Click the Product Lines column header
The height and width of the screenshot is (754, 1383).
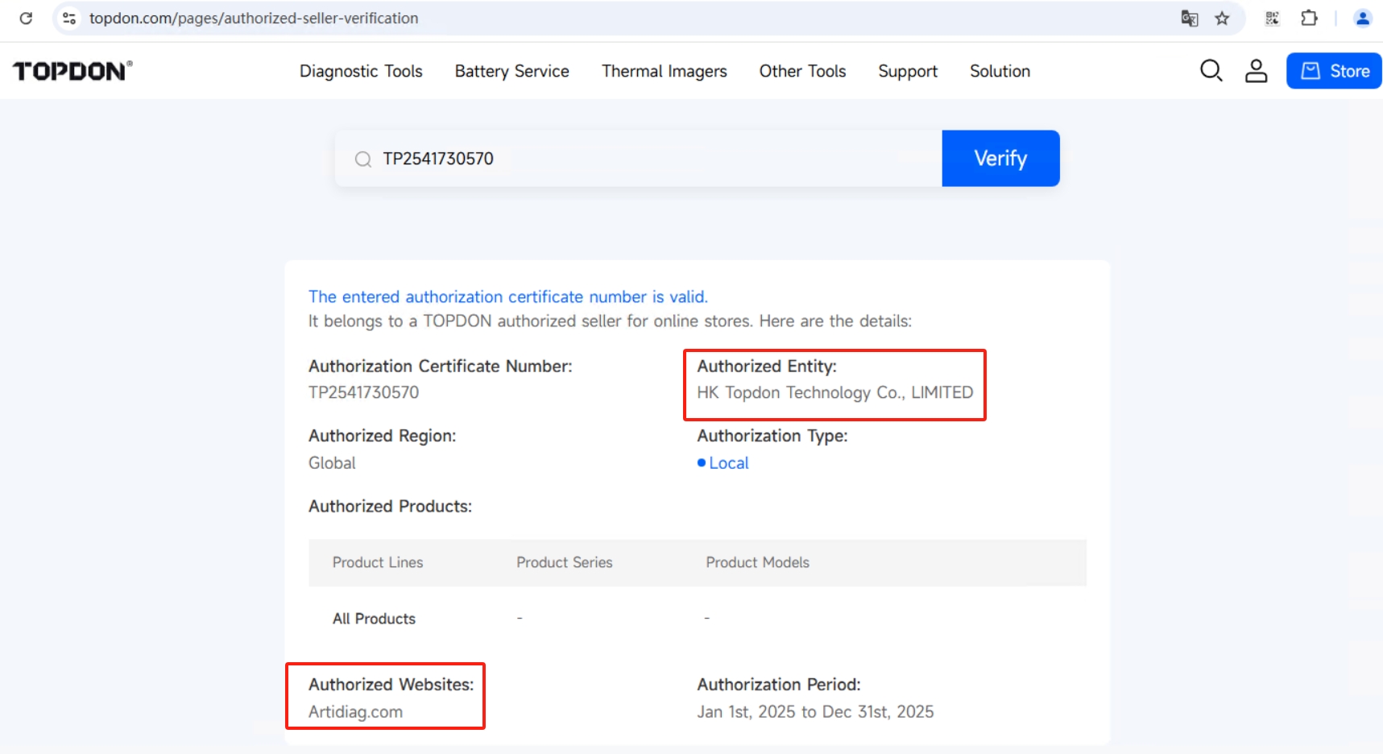(378, 562)
